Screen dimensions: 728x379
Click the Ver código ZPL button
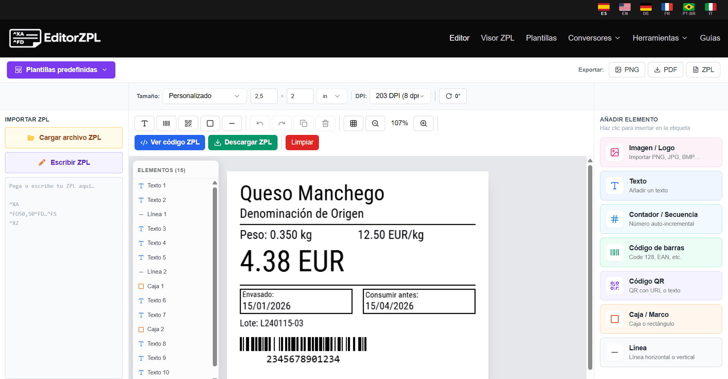170,143
